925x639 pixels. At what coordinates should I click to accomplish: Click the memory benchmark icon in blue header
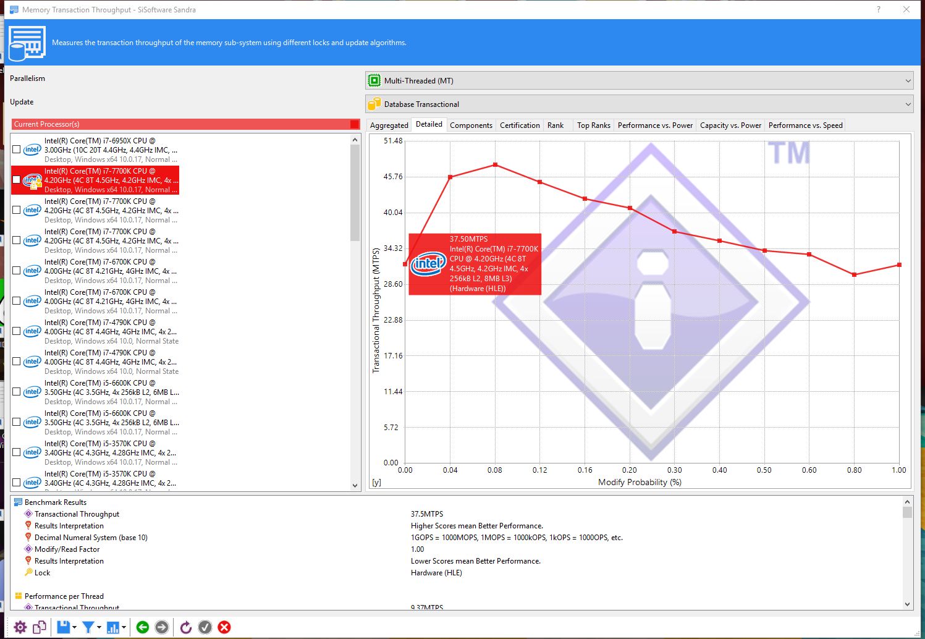[x=27, y=43]
